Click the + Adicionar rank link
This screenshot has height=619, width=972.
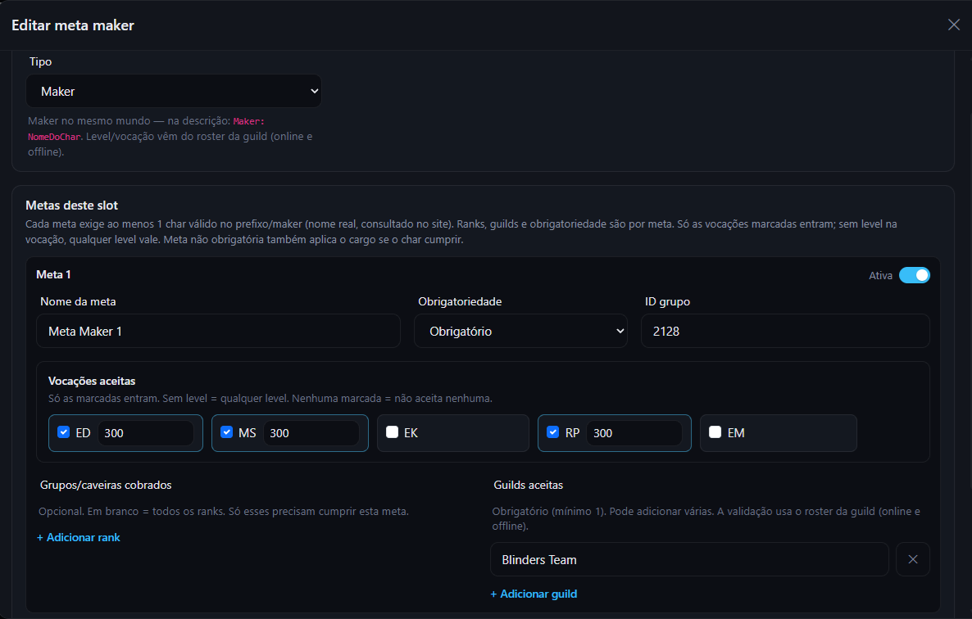click(79, 537)
